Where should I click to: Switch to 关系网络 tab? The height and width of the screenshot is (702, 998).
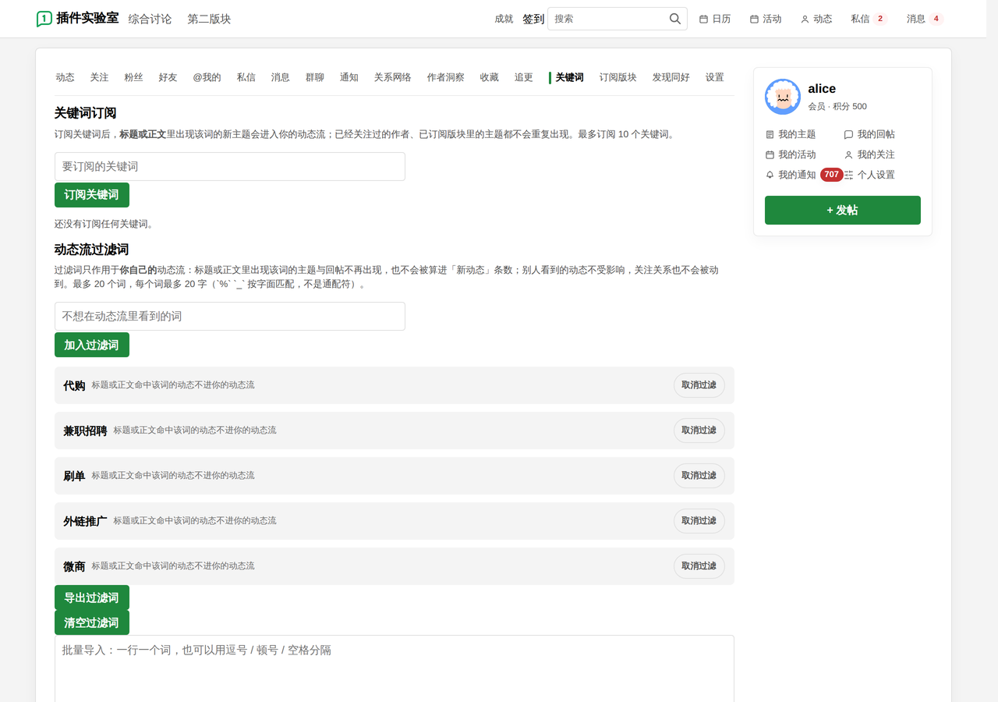tap(393, 77)
